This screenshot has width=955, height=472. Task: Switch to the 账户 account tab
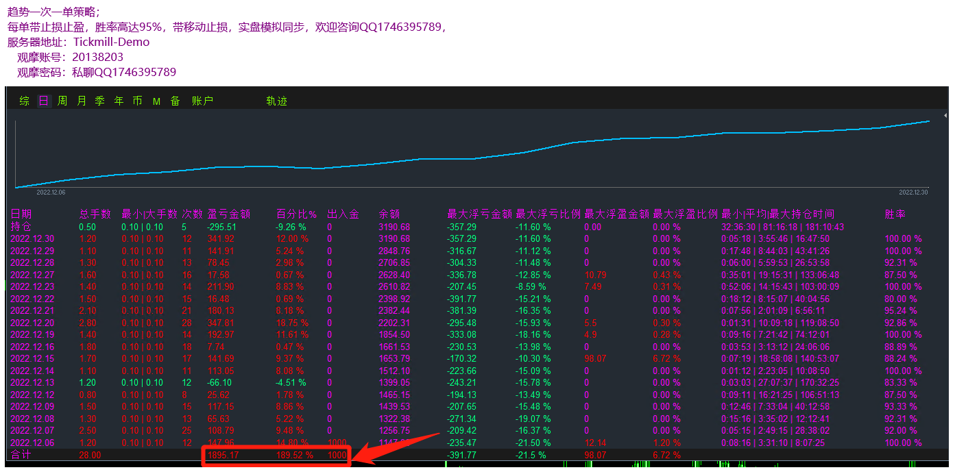pos(202,101)
